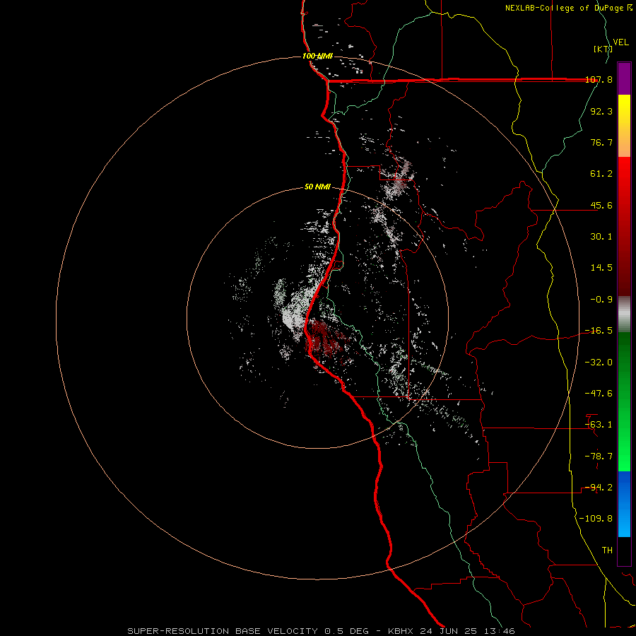Image resolution: width=636 pixels, height=636 pixels.
Task: Click the 45.6 velocity scale value
Action: click(x=601, y=205)
